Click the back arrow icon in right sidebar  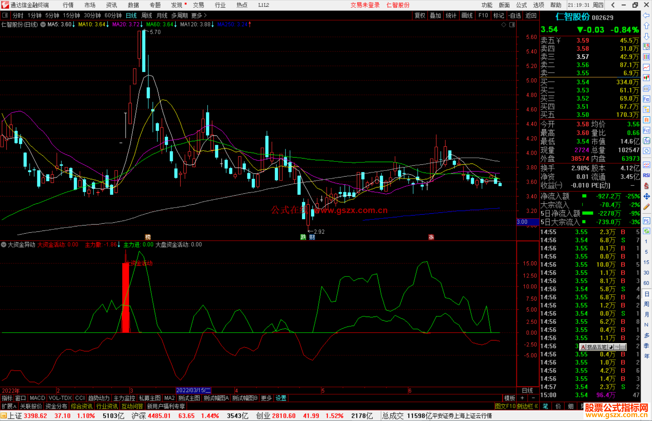click(x=646, y=15)
